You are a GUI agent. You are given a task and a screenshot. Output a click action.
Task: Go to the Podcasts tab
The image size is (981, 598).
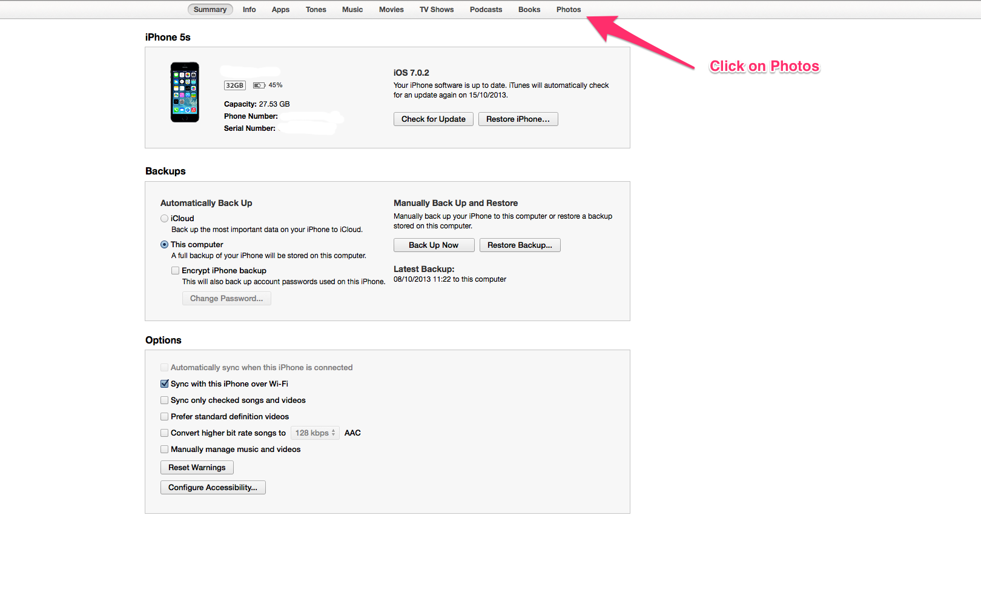point(486,10)
